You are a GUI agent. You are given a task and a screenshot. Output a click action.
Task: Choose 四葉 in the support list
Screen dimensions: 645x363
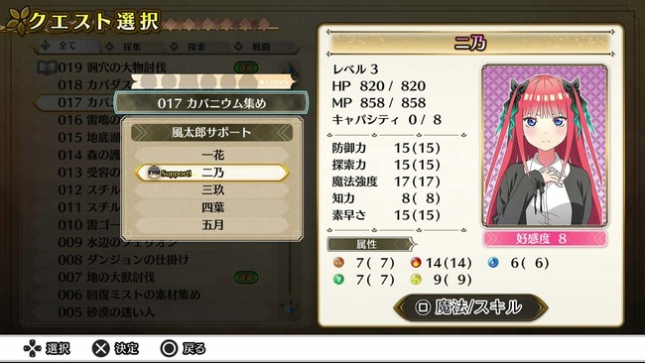click(x=211, y=207)
